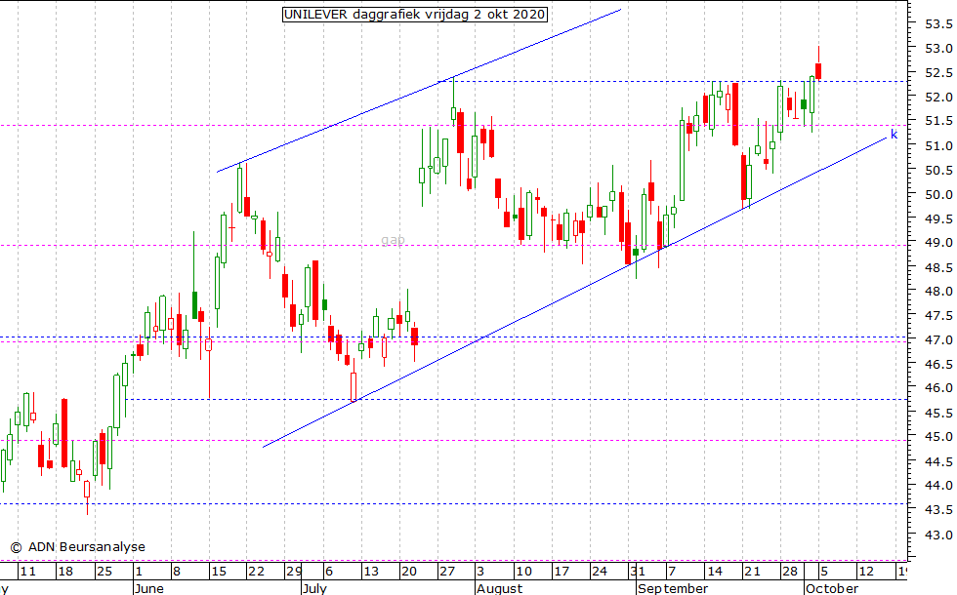This screenshot has height=595, width=957.
Task: Click date label 8 on time axis
Action: click(x=177, y=572)
